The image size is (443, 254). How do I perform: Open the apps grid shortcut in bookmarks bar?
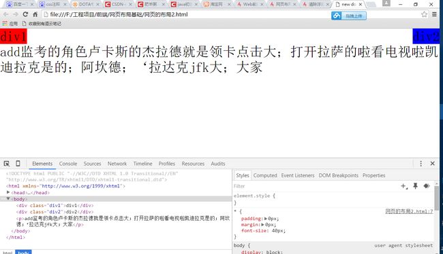pyautogui.click(x=10, y=24)
